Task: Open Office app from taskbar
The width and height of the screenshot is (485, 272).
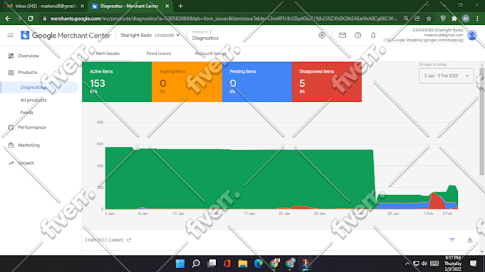Action: point(228,263)
